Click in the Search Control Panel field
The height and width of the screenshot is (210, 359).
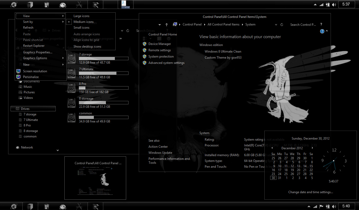[x=303, y=24]
